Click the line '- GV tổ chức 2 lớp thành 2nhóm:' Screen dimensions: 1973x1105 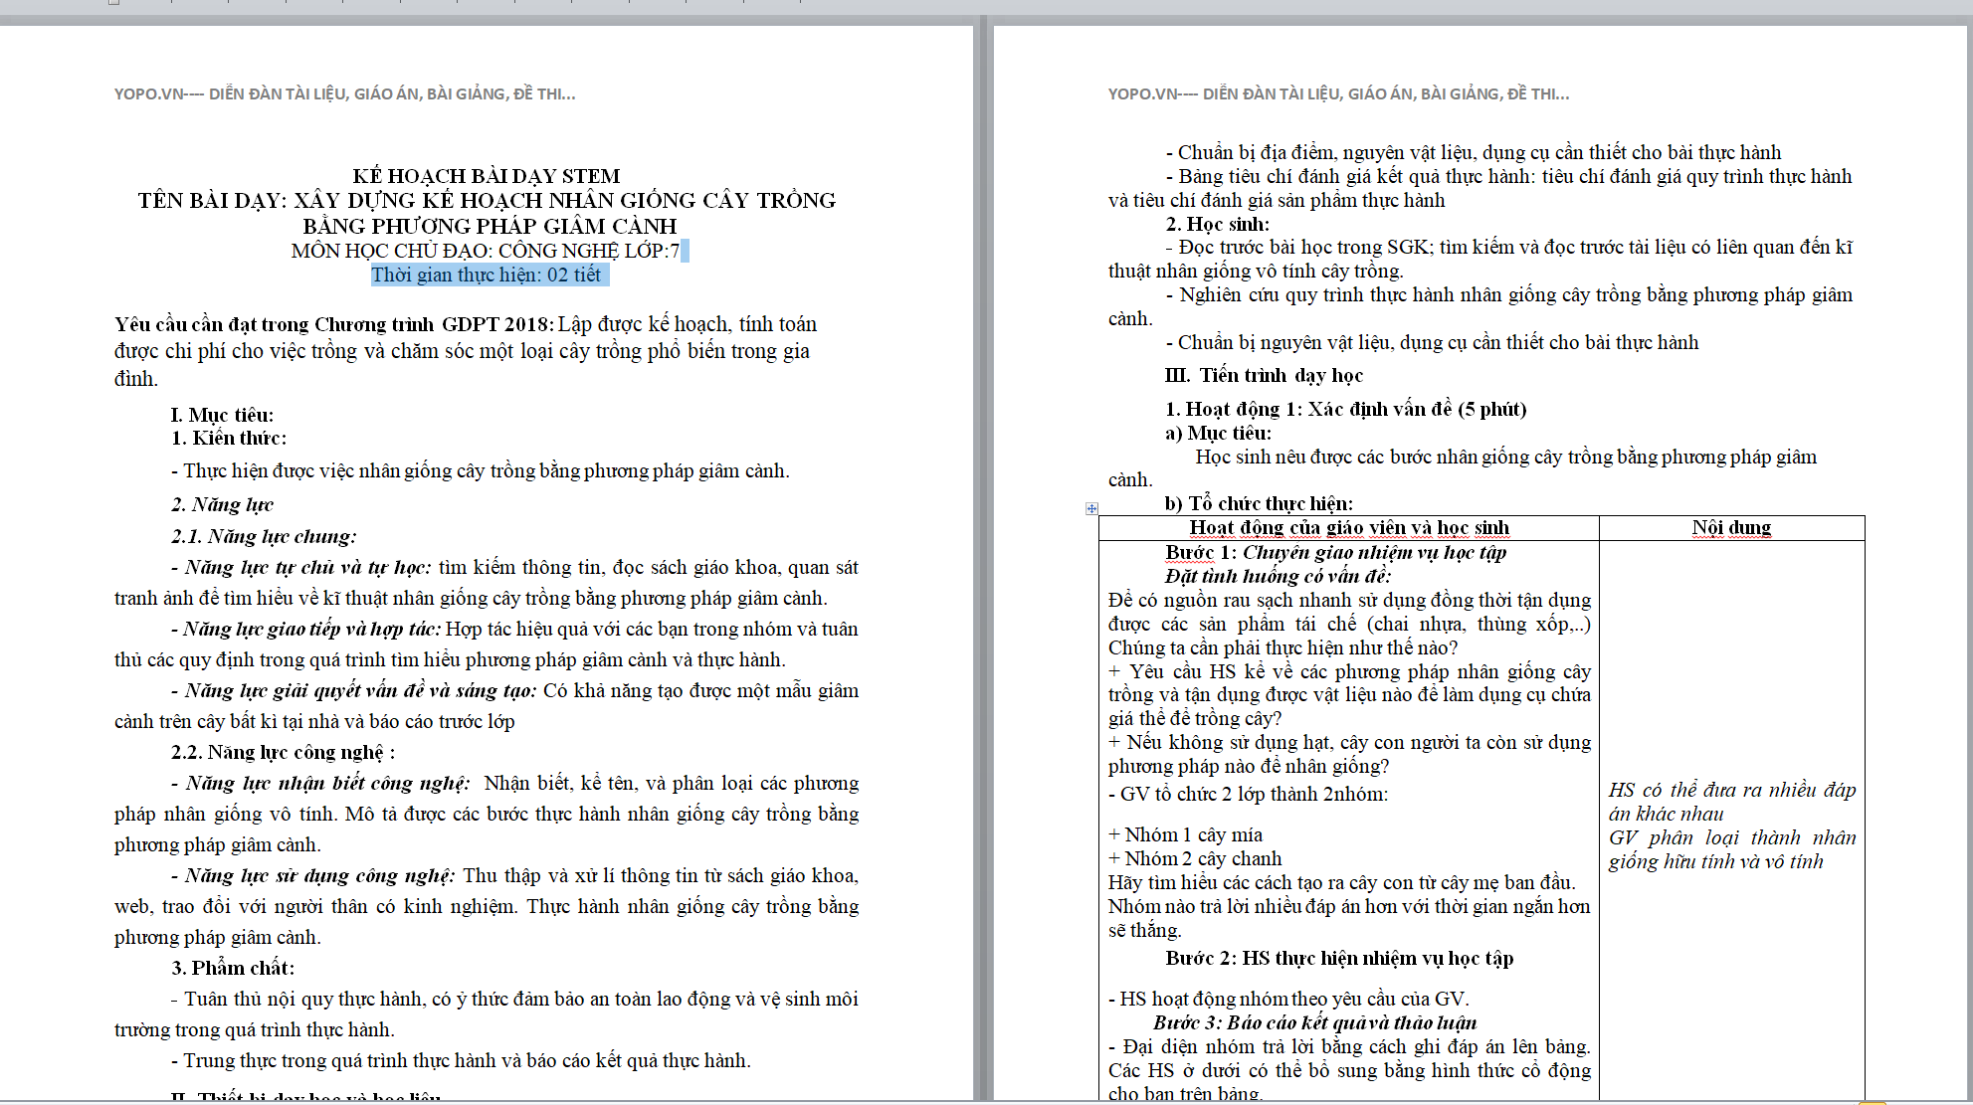point(1248,794)
